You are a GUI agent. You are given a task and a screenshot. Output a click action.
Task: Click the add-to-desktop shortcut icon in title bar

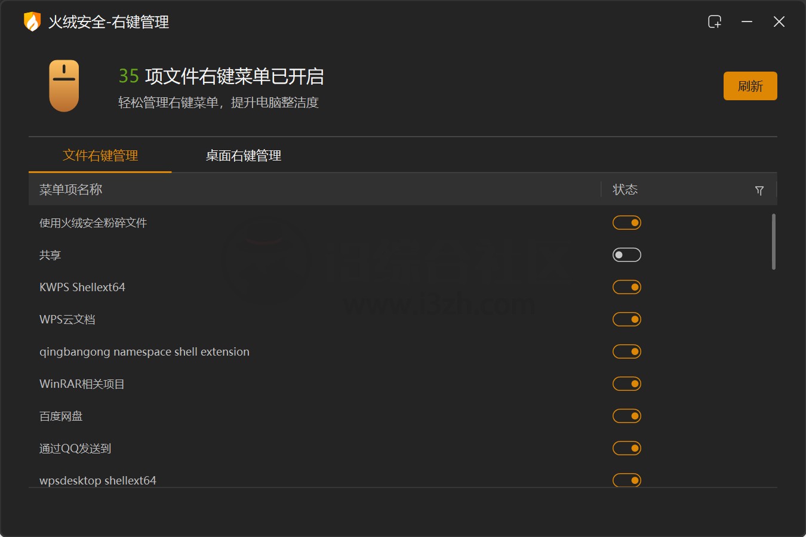[715, 22]
